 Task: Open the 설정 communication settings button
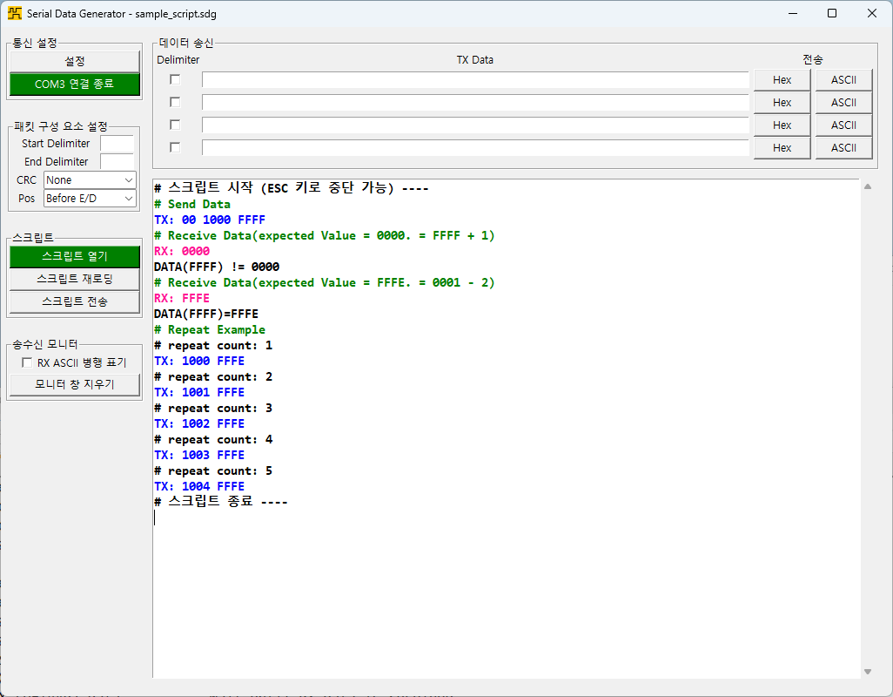point(75,61)
